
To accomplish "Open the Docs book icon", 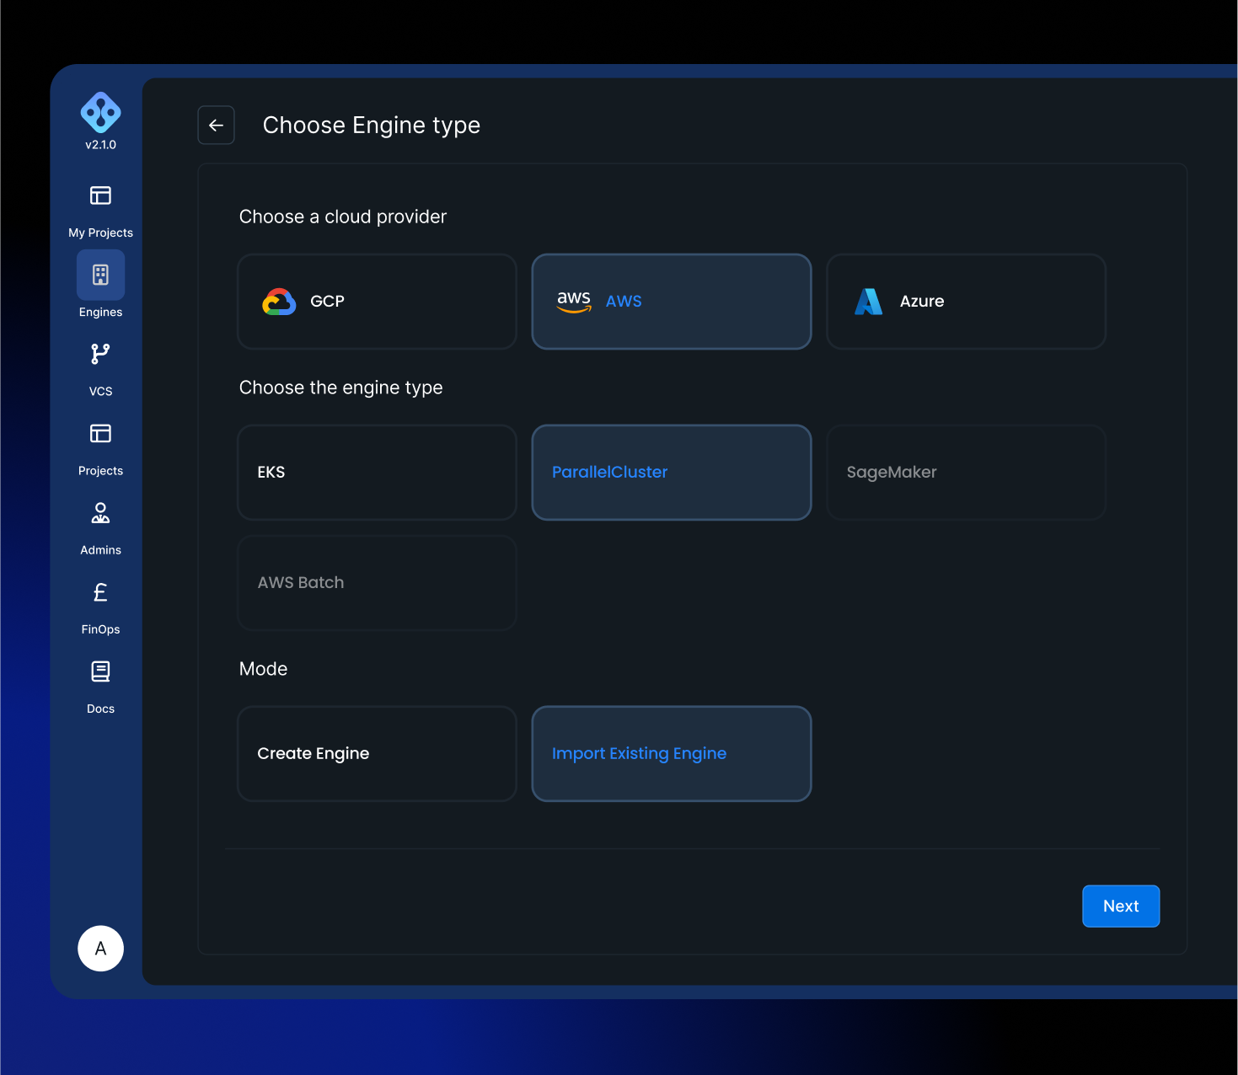I will (x=100, y=671).
